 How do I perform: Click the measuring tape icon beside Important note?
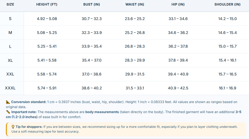(x=8, y=112)
